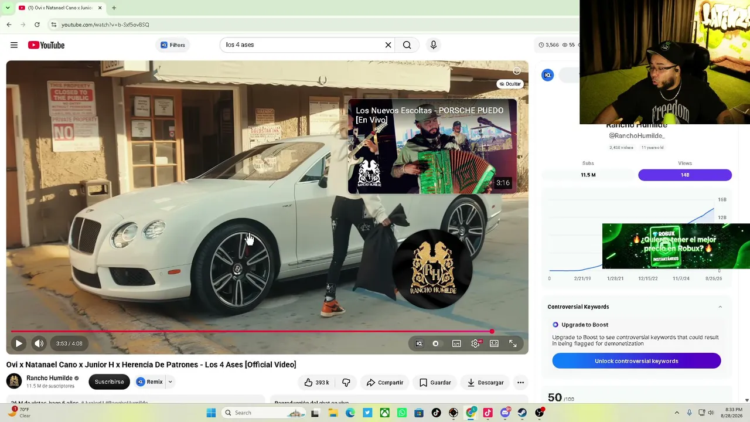Expand the Remix dropdown arrow
Image resolution: width=750 pixels, height=422 pixels.
pyautogui.click(x=170, y=382)
